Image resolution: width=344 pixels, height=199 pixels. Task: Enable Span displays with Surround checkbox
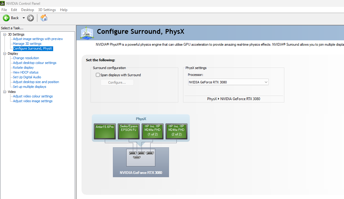[98, 75]
